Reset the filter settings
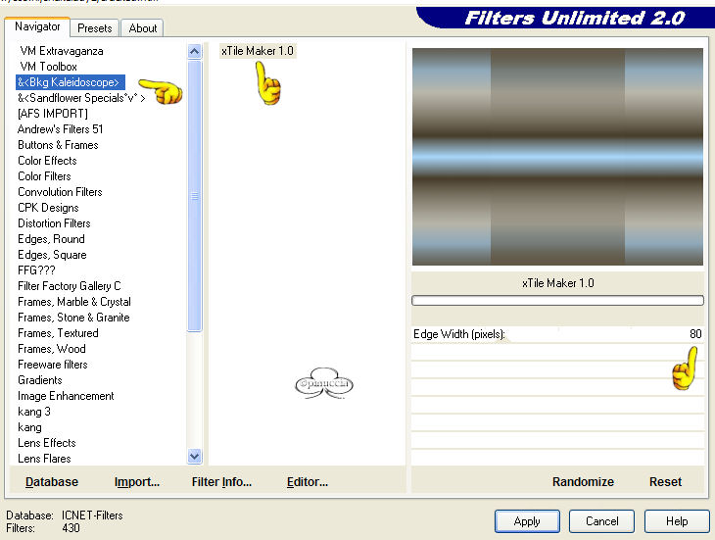 (x=665, y=482)
